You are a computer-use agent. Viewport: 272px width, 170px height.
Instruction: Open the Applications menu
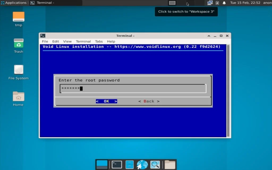tap(13, 3)
